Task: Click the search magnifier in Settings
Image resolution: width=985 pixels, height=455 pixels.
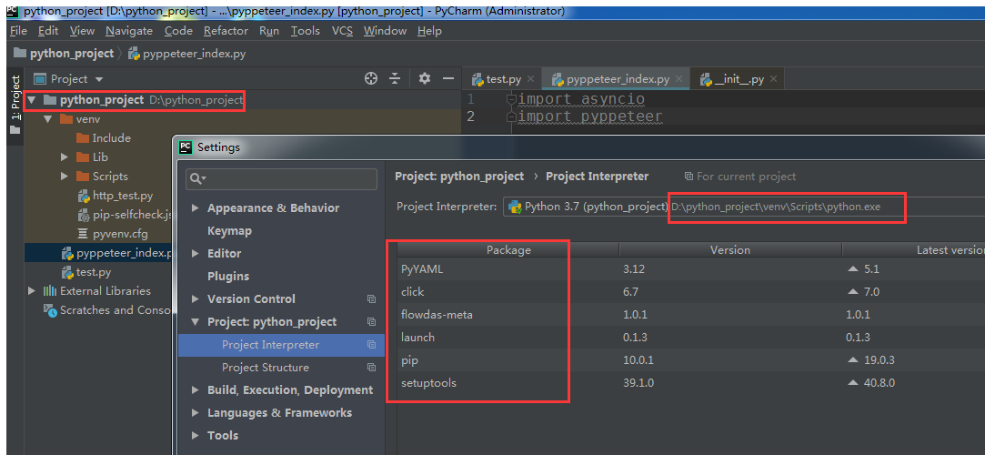Action: [x=196, y=179]
